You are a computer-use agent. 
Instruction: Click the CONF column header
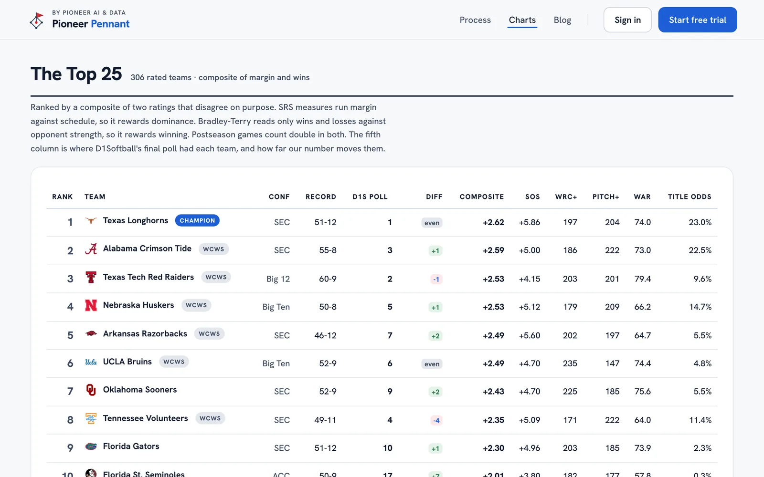click(x=279, y=197)
